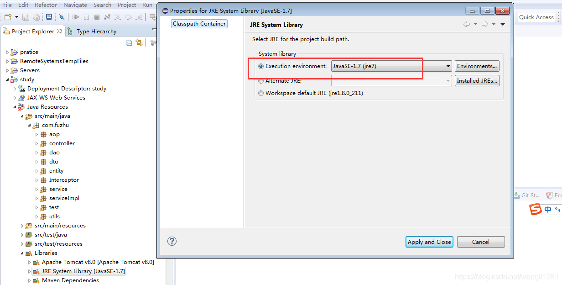Click the Quick Access field
Screen dimensions: 562x285
(536, 17)
